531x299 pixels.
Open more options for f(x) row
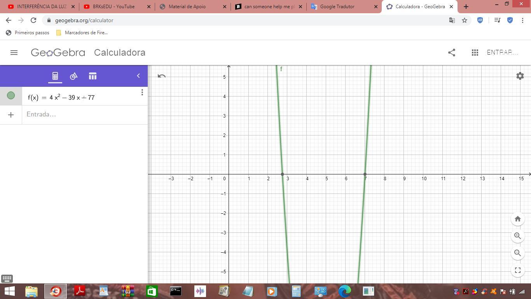click(142, 92)
